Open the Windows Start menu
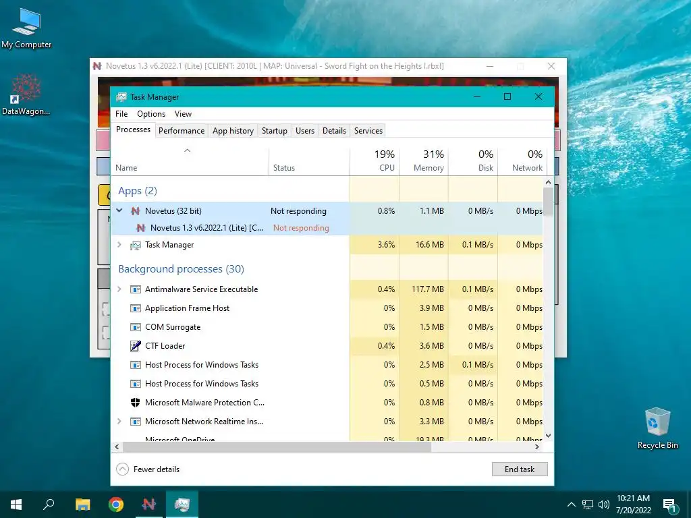The height and width of the screenshot is (518, 691). coord(16,505)
